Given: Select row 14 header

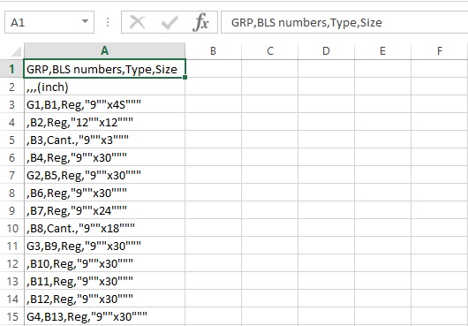Looking at the screenshot, I should [12, 299].
